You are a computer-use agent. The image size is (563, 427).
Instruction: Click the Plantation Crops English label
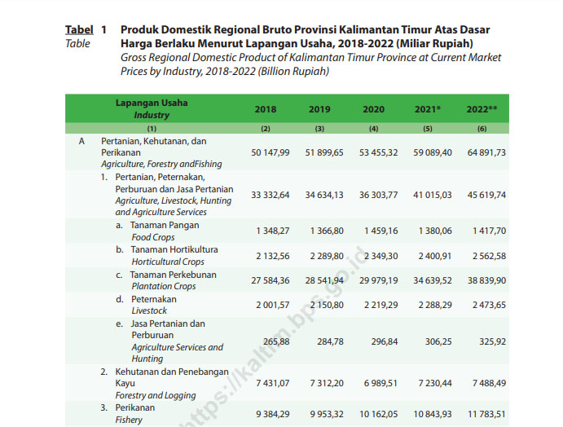tap(164, 286)
